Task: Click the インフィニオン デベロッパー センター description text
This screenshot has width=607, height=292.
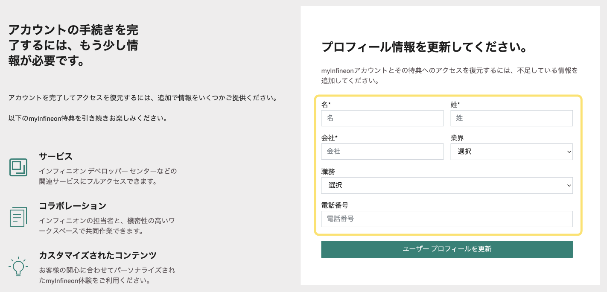Action: click(108, 176)
